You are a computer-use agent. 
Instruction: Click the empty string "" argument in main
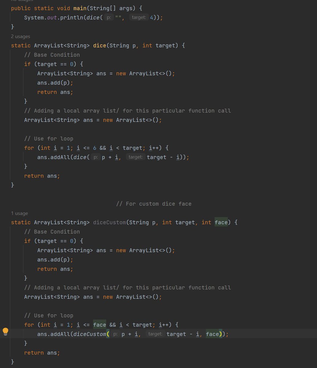click(118, 17)
